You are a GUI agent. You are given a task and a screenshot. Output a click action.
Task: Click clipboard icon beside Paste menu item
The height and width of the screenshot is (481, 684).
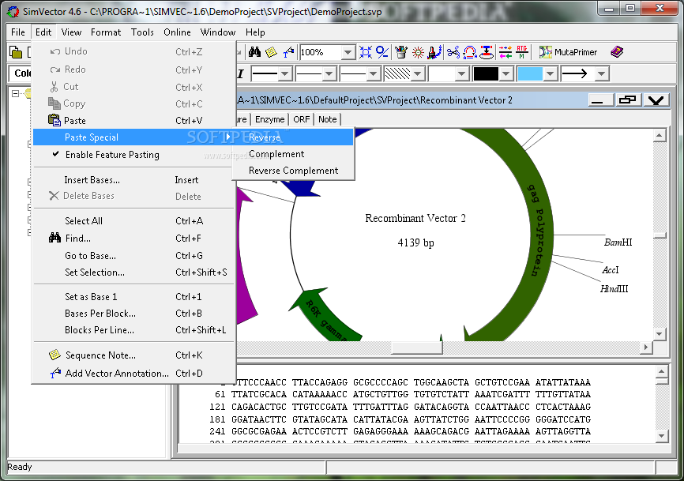54,120
